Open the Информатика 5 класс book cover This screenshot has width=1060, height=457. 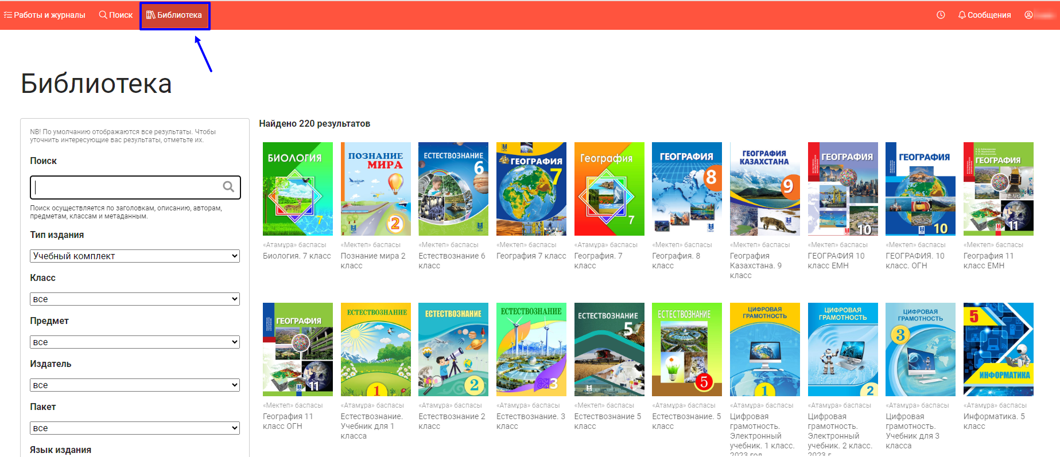click(x=998, y=349)
